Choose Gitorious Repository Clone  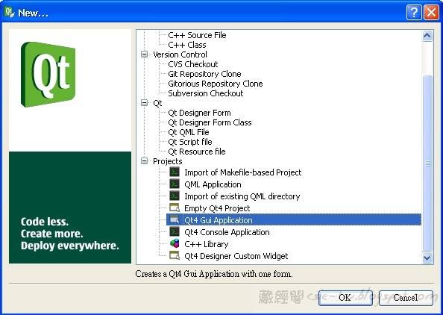216,84
